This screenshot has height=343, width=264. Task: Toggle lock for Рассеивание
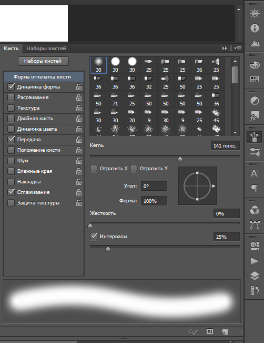(79, 97)
